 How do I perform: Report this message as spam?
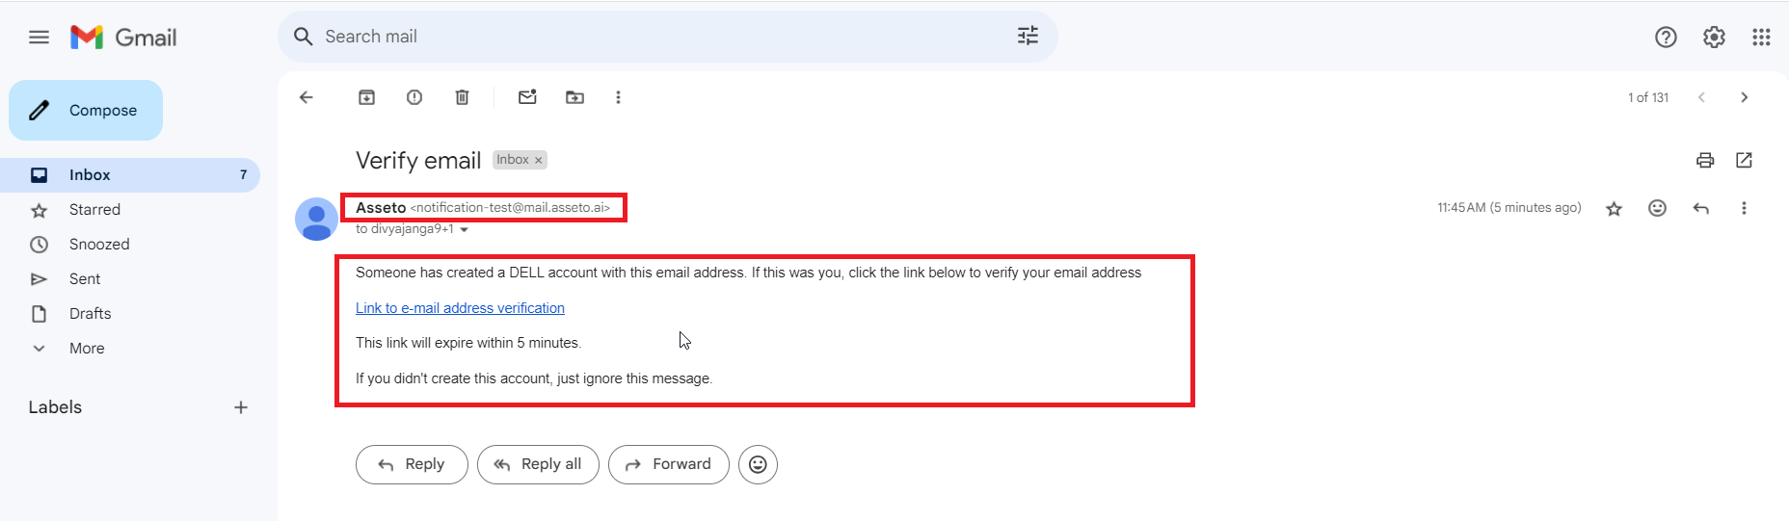(x=414, y=97)
